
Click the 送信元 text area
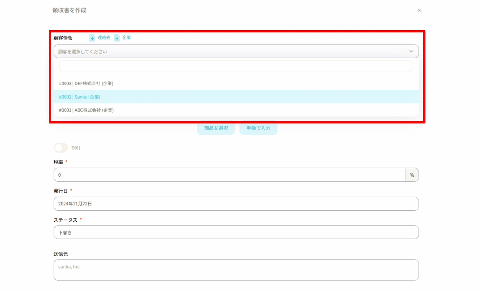tap(236, 270)
